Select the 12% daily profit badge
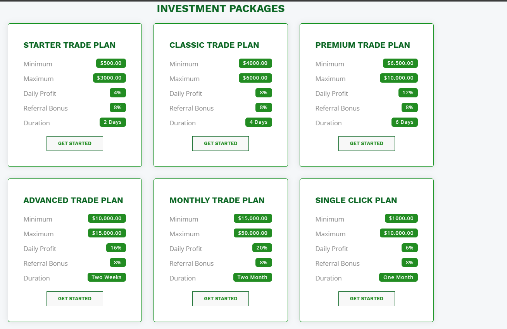 (x=408, y=93)
